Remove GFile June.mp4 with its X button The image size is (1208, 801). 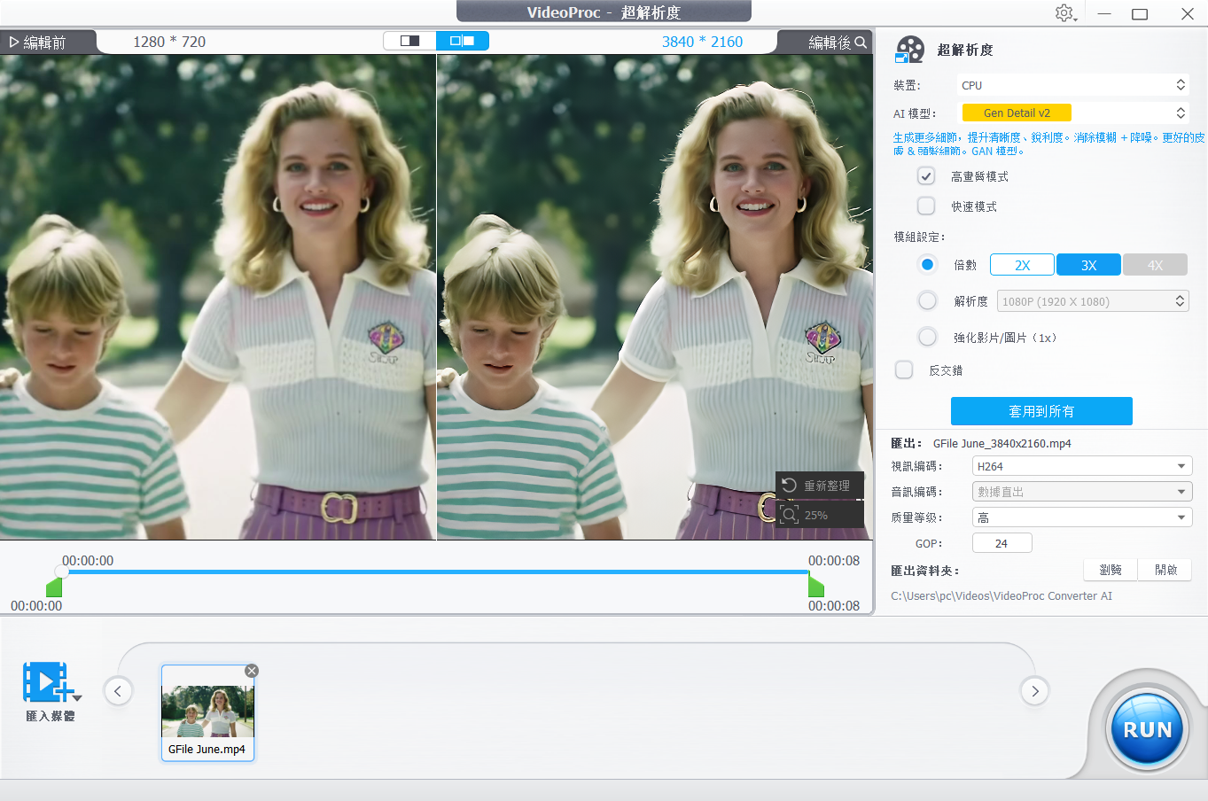click(x=252, y=671)
